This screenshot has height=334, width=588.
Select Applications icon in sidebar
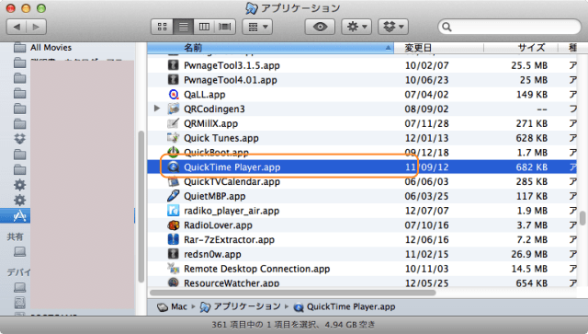(x=19, y=215)
